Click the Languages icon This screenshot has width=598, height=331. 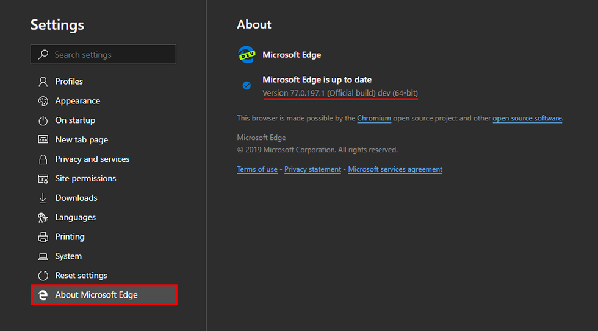pyautogui.click(x=43, y=218)
